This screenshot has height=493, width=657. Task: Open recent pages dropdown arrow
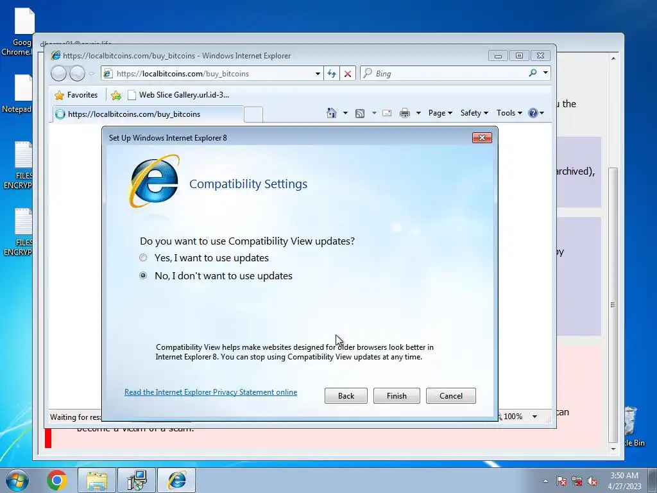[92, 73]
